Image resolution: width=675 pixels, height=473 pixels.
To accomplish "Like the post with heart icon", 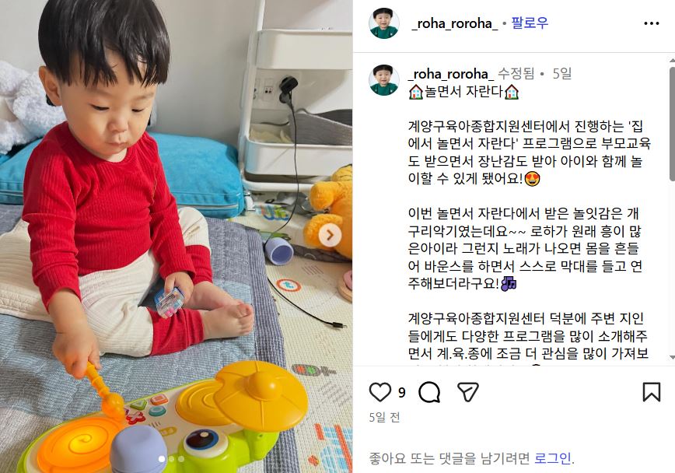I will (380, 392).
